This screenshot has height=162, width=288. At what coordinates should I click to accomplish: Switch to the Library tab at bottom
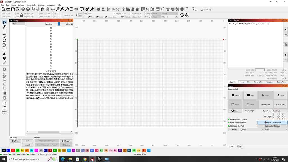[240, 146]
